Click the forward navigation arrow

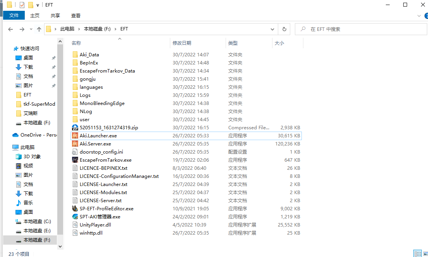pyautogui.click(x=22, y=29)
